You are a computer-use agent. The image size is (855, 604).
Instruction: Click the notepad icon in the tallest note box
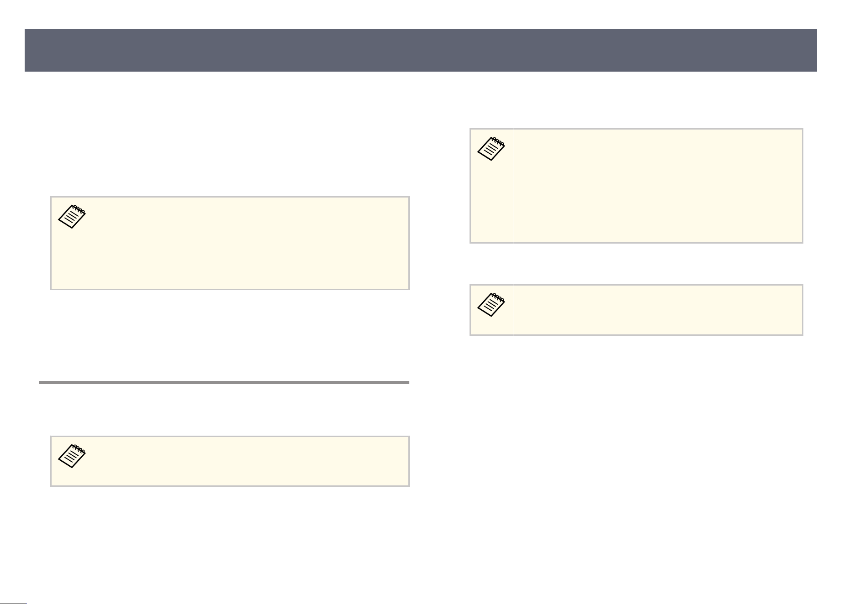(491, 149)
